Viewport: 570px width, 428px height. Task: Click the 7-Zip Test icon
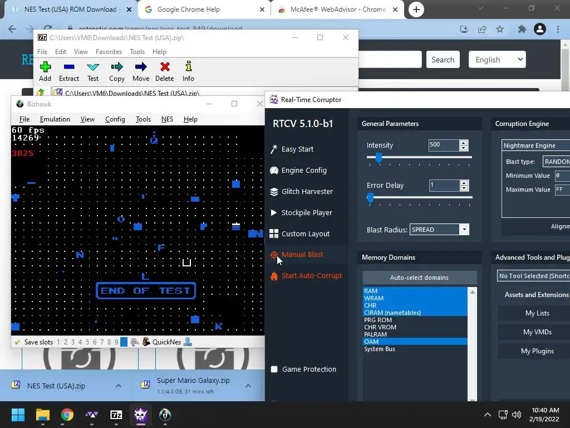[93, 67]
